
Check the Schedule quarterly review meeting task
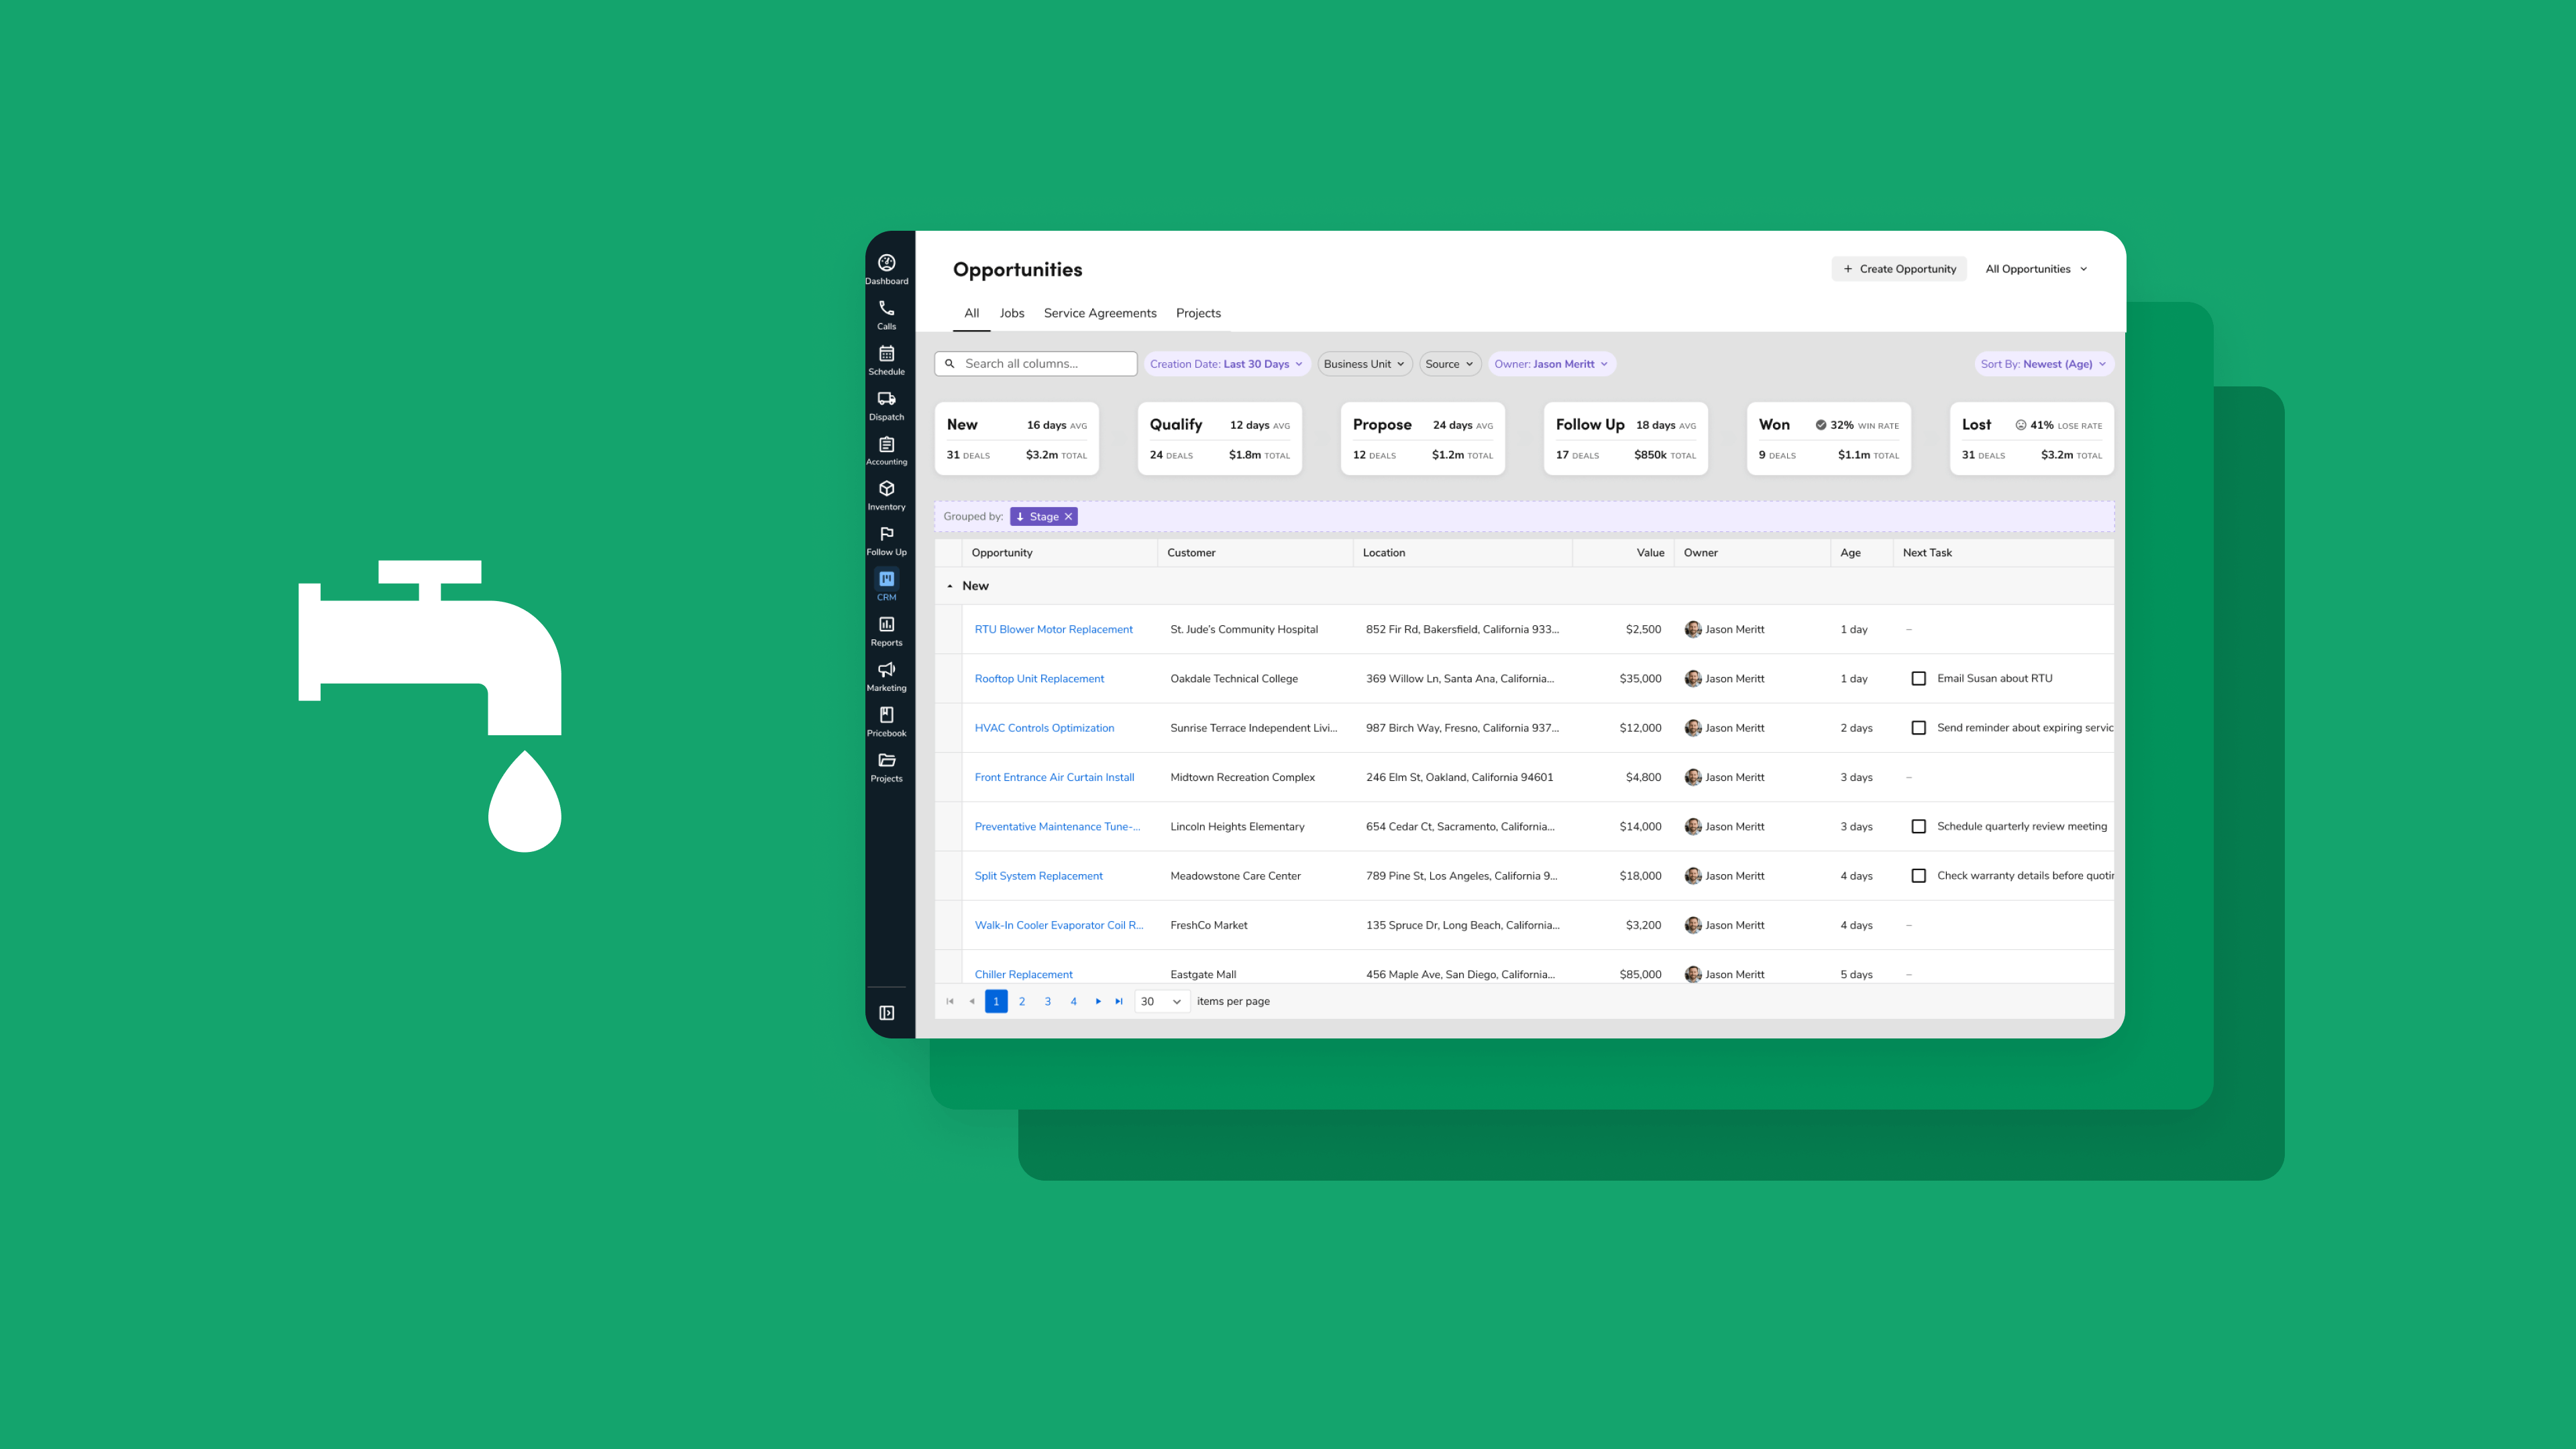[x=1918, y=826]
